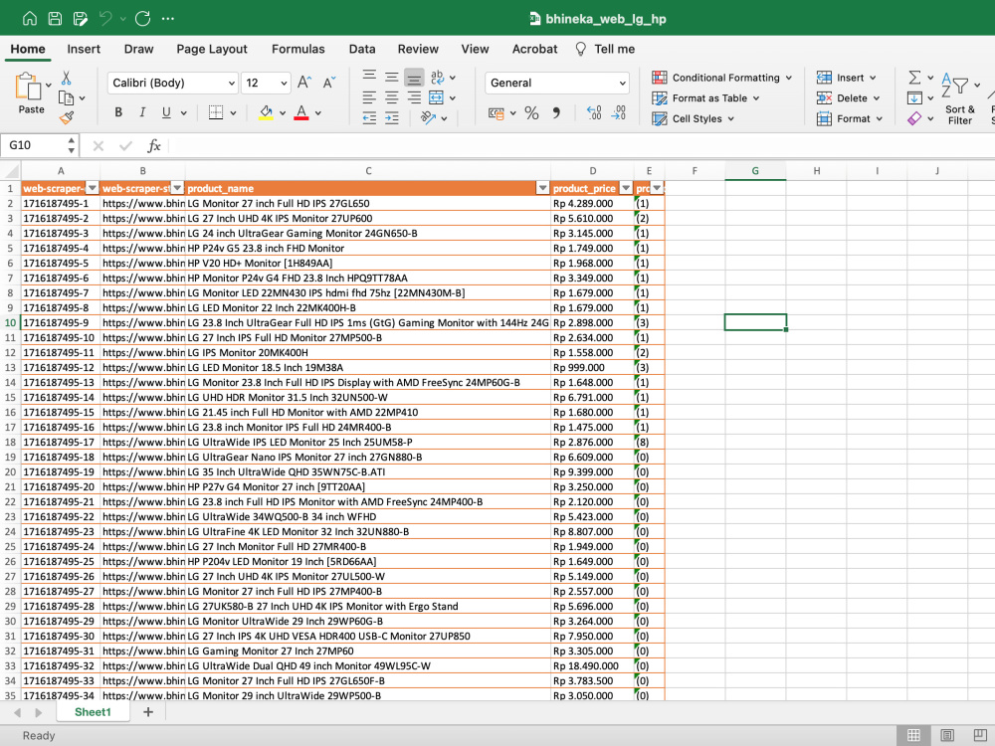This screenshot has width=995, height=746.
Task: Increase indent
Action: coord(391,118)
